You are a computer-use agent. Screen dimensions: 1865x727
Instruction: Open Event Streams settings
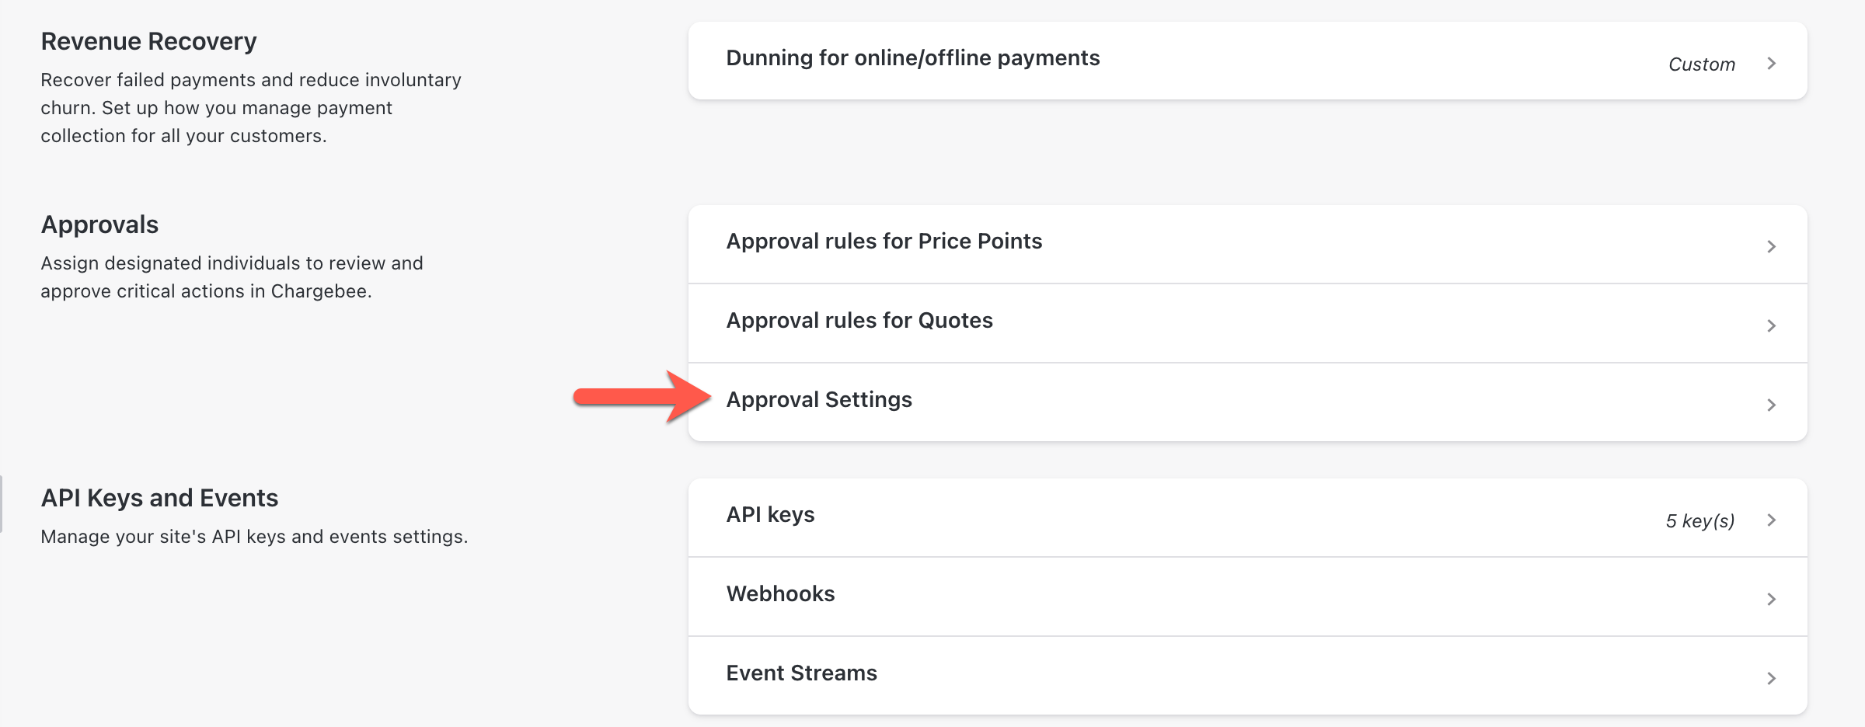point(801,673)
